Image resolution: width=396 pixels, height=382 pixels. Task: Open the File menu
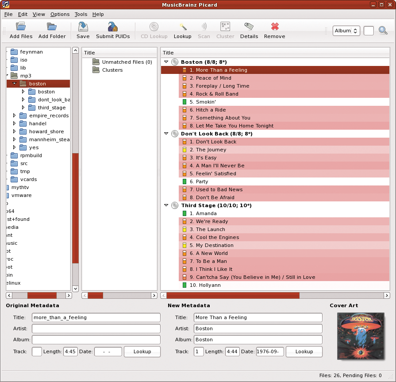click(8, 14)
